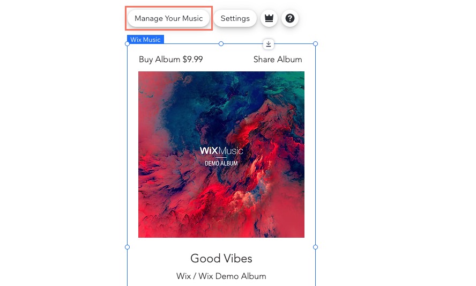Click Buy Album link
Image resolution: width=476 pixels, height=286 pixels.
[159, 59]
